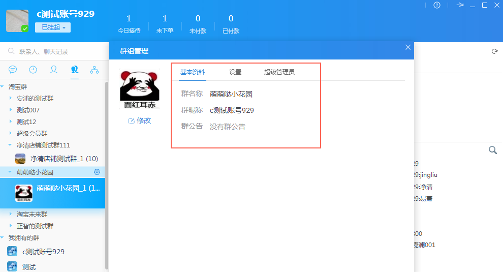This screenshot has height=272, width=503.
Task: Collapse the 萌萌哒小花园 group
Action: 10,172
